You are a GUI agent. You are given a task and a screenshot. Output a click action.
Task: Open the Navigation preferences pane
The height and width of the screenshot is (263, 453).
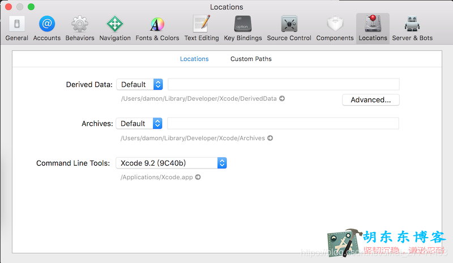click(115, 28)
